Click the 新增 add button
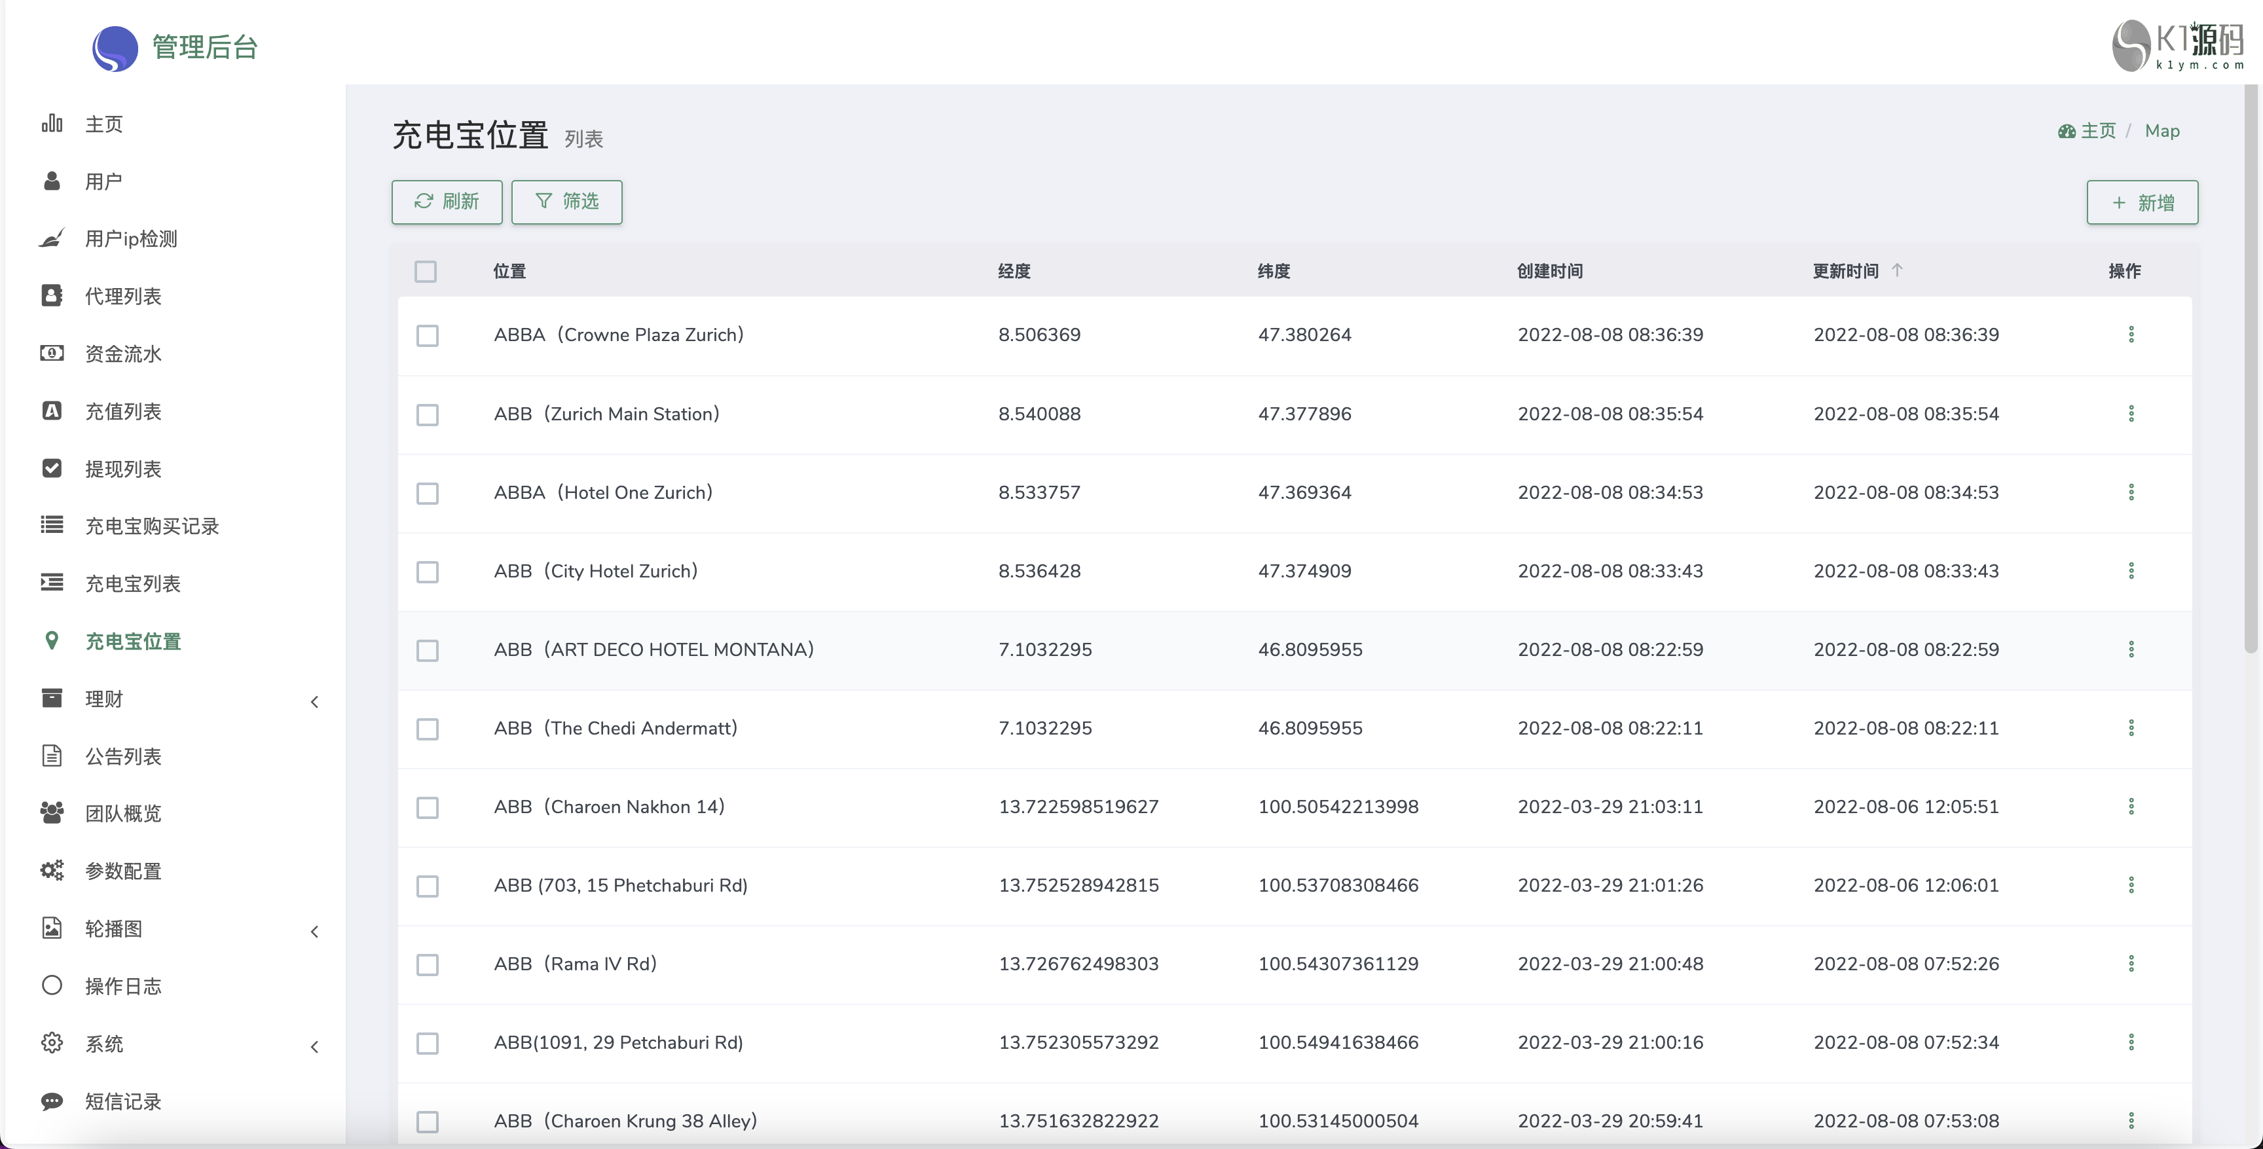 (2142, 203)
